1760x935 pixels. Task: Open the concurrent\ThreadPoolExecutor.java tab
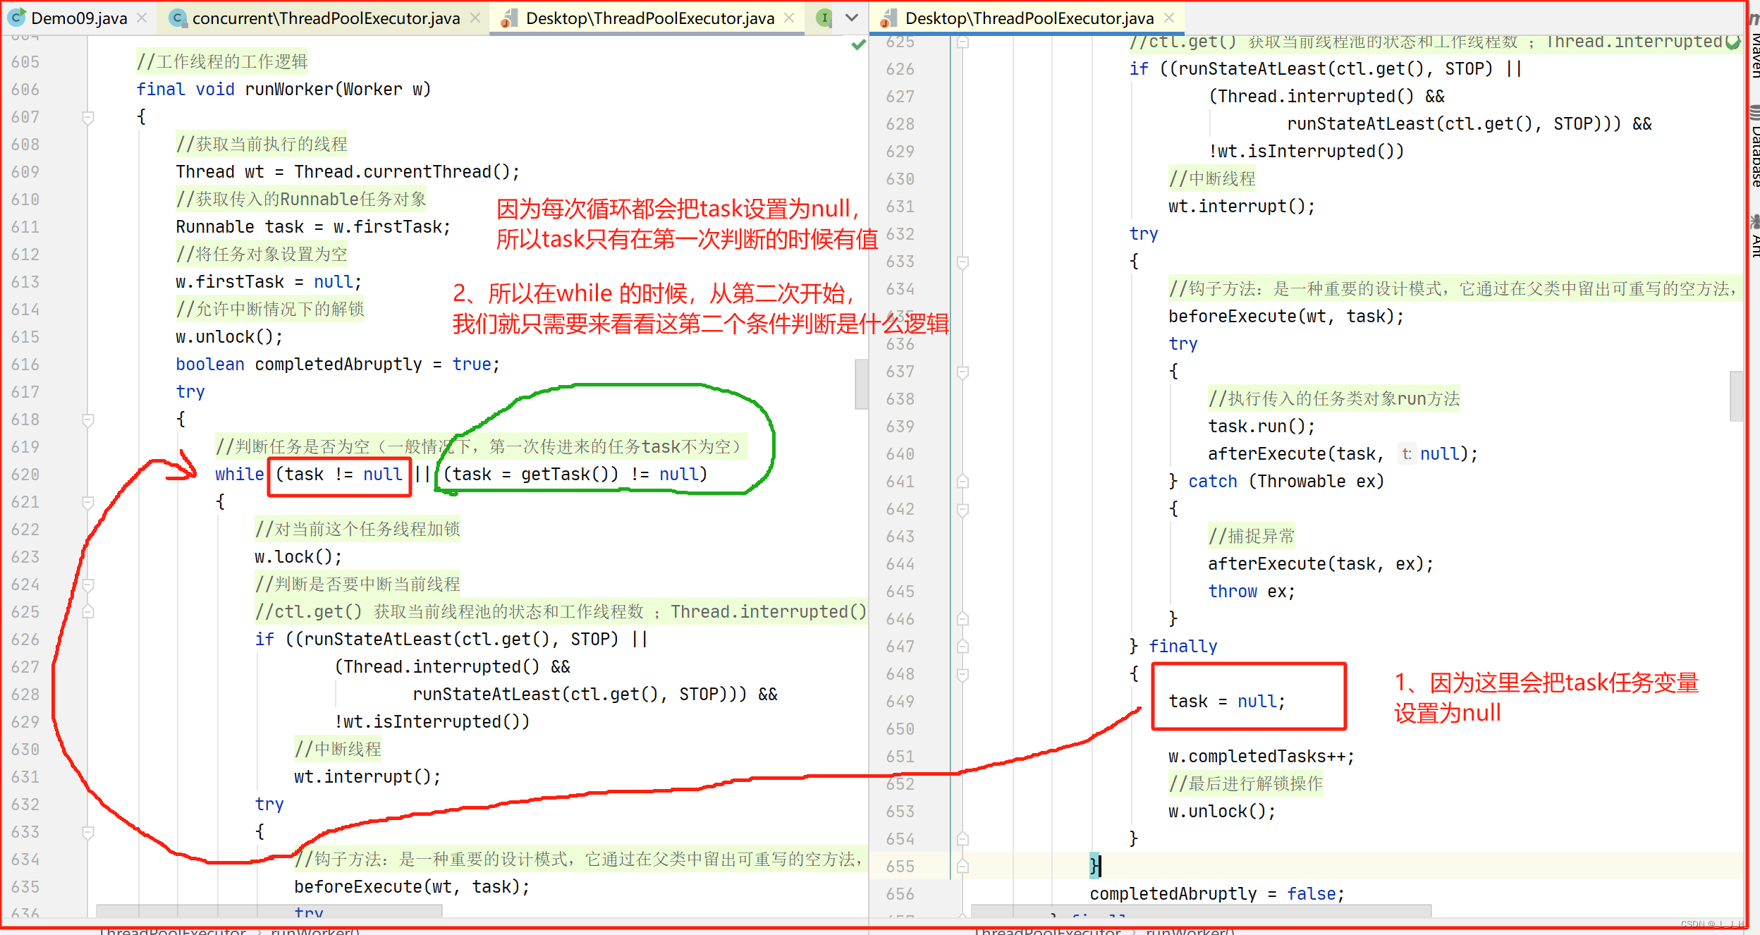(x=326, y=18)
